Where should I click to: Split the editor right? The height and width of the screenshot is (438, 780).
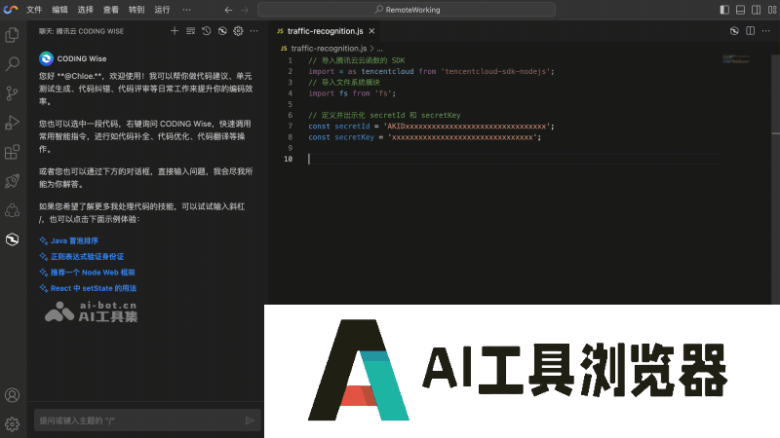pyautogui.click(x=750, y=31)
